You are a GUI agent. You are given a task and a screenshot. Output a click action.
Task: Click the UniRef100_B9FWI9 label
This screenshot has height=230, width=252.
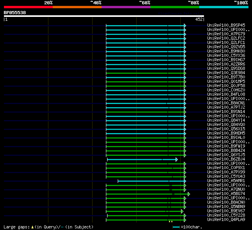(x=226, y=146)
